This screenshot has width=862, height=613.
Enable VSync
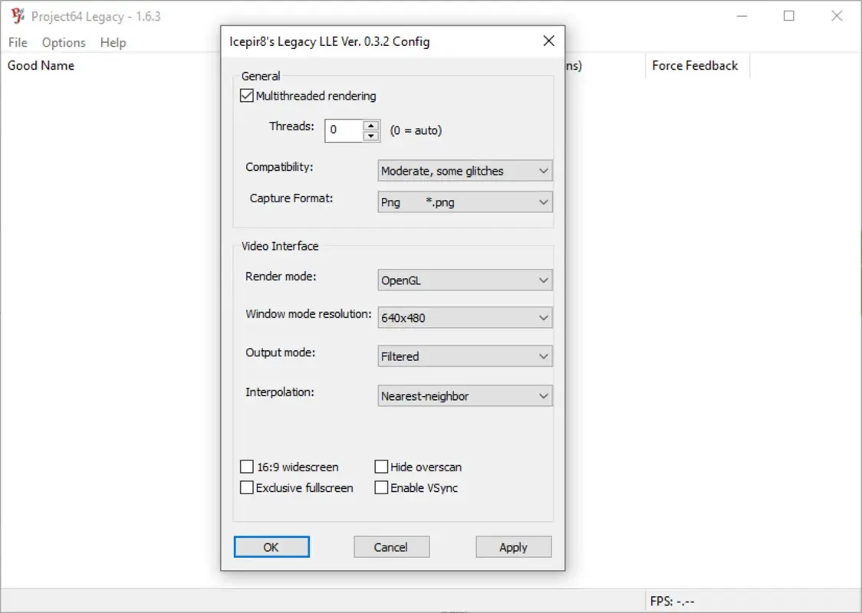pos(381,487)
